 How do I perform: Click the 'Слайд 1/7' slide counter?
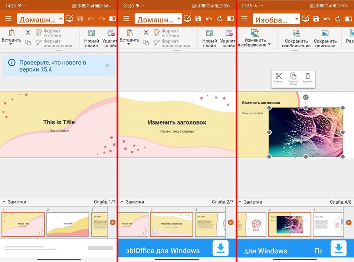(104, 202)
